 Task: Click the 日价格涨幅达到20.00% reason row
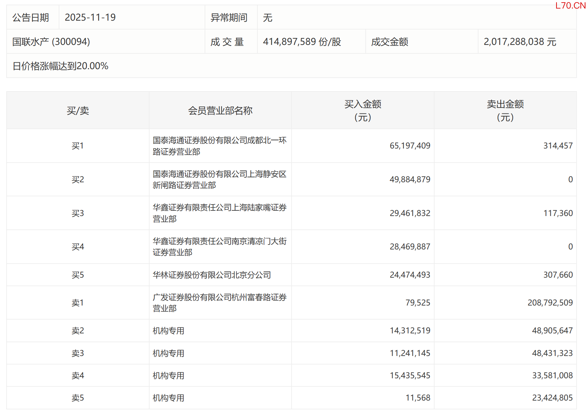[x=60, y=66]
